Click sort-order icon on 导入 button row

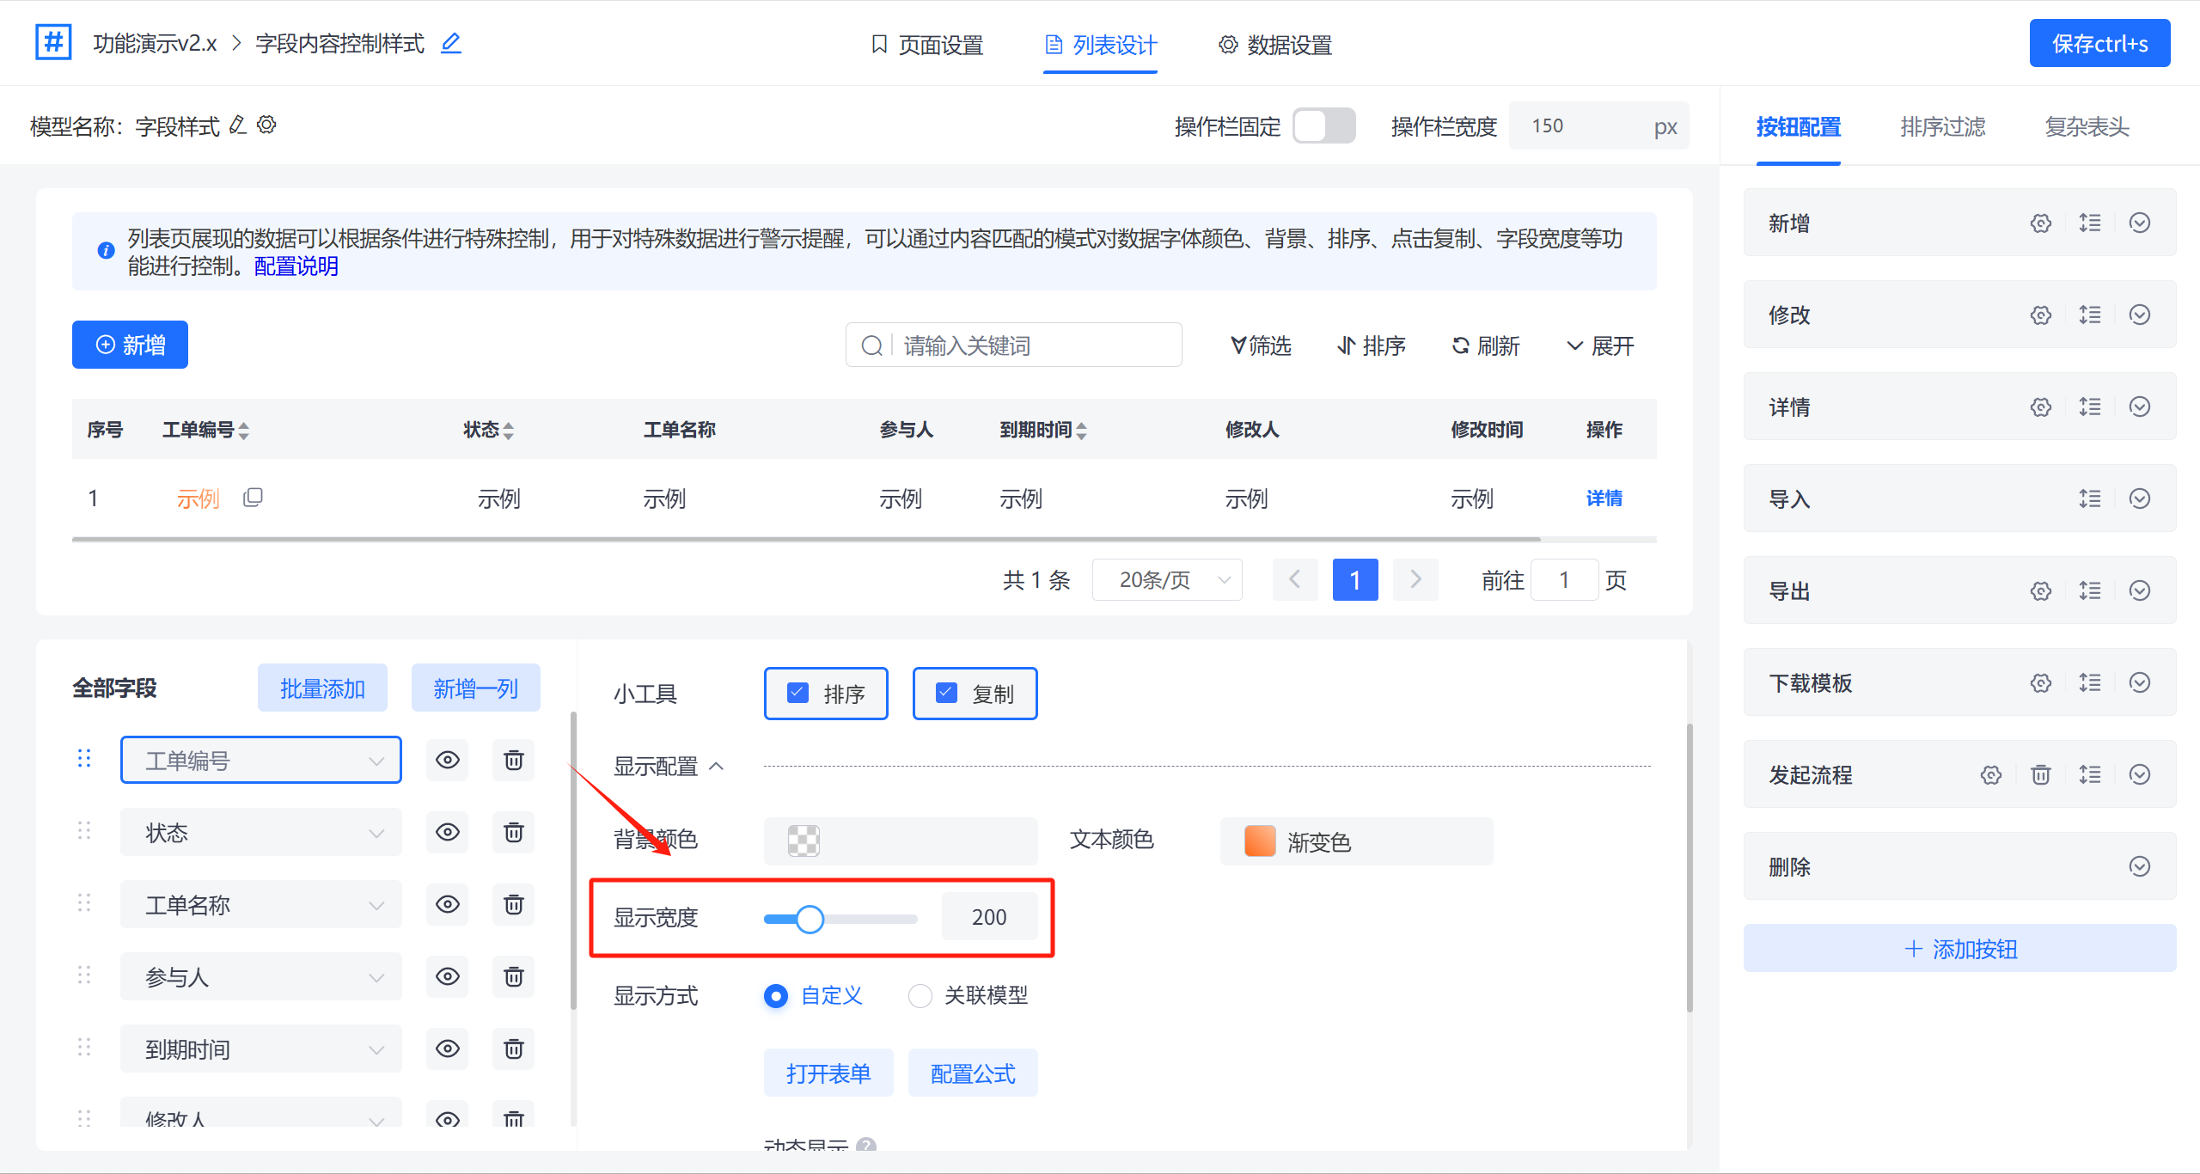click(x=2089, y=498)
